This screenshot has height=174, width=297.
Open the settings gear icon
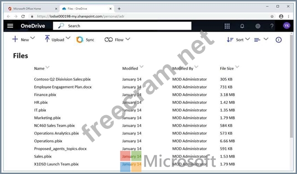coord(258,26)
